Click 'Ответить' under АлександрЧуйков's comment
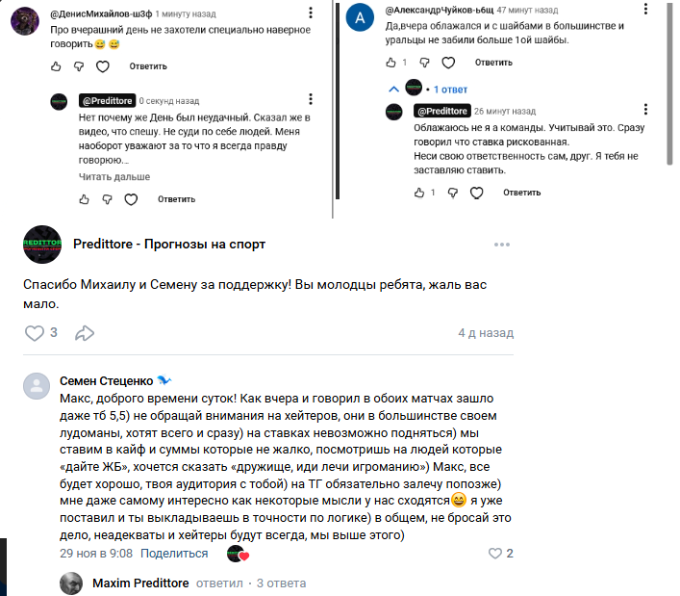The image size is (680, 596). (492, 63)
